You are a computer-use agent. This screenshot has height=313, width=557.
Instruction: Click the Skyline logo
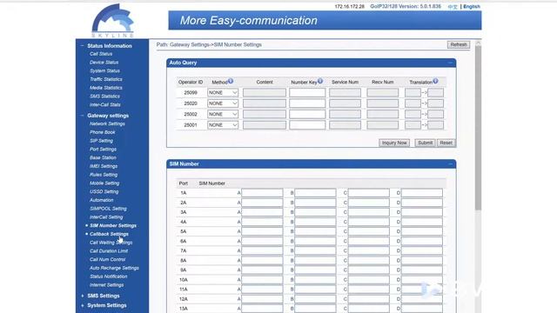112,20
